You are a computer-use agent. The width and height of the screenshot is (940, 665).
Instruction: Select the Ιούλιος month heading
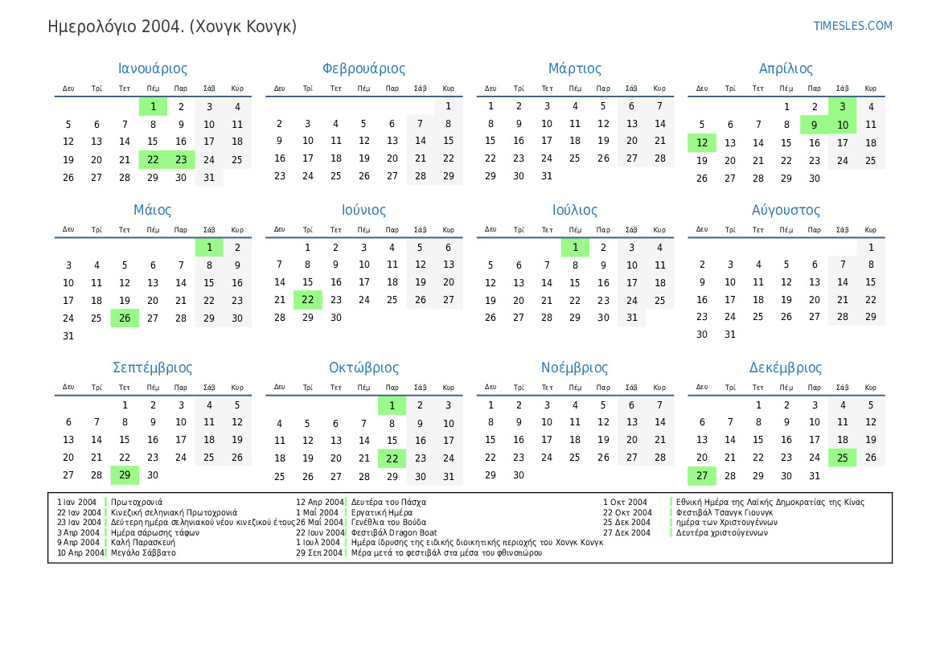574,210
